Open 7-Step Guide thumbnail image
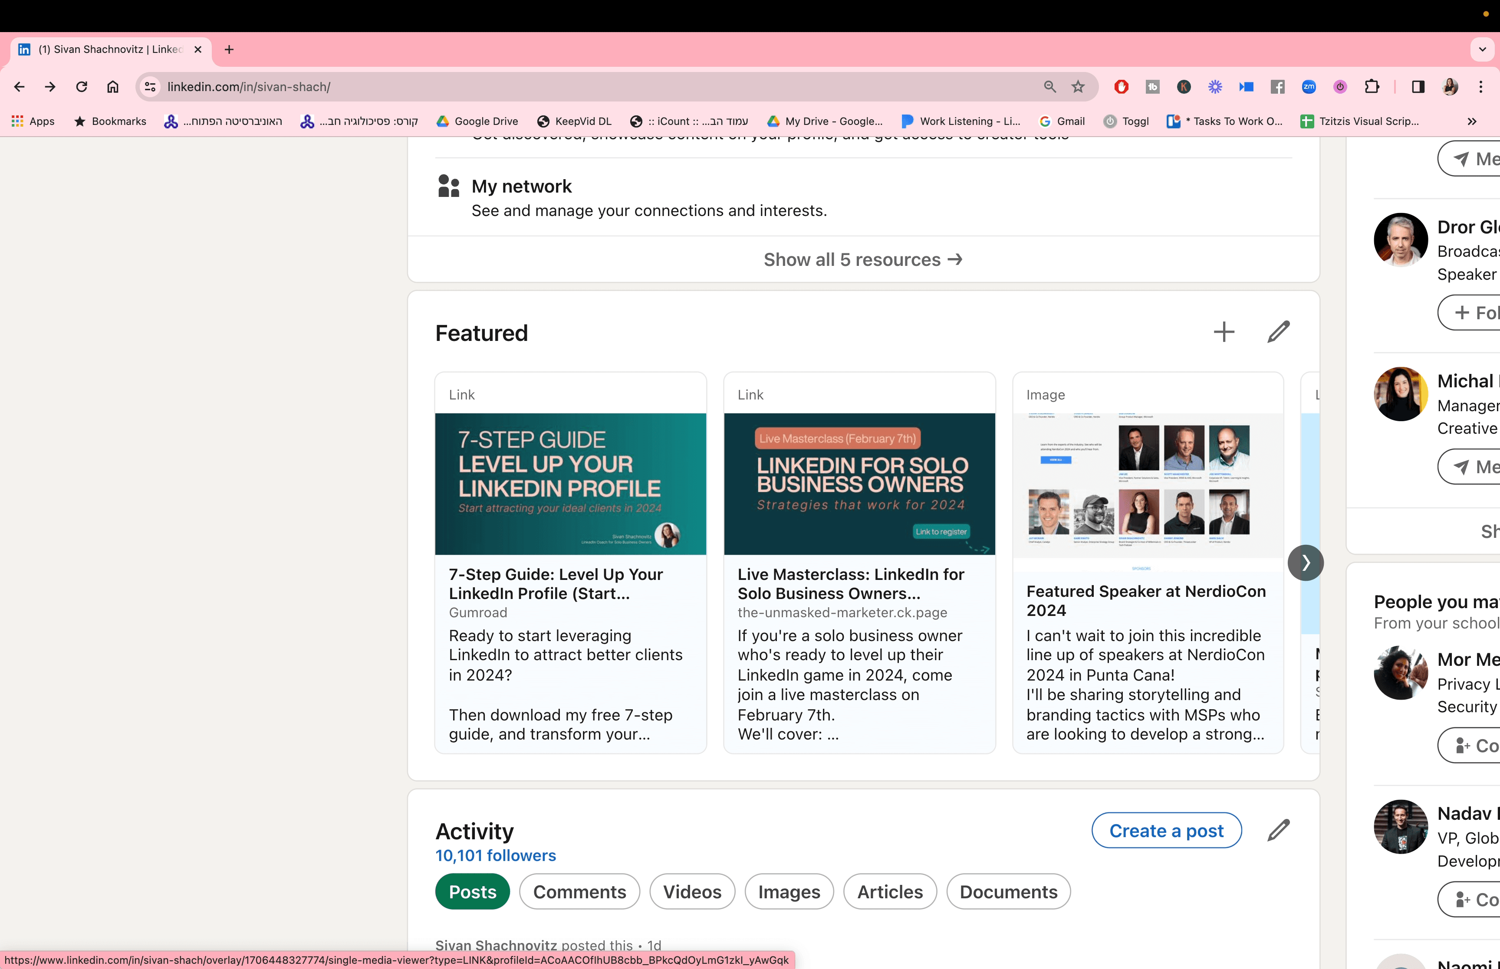The image size is (1500, 969). [570, 484]
